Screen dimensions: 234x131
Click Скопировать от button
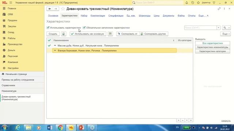point(128,34)
